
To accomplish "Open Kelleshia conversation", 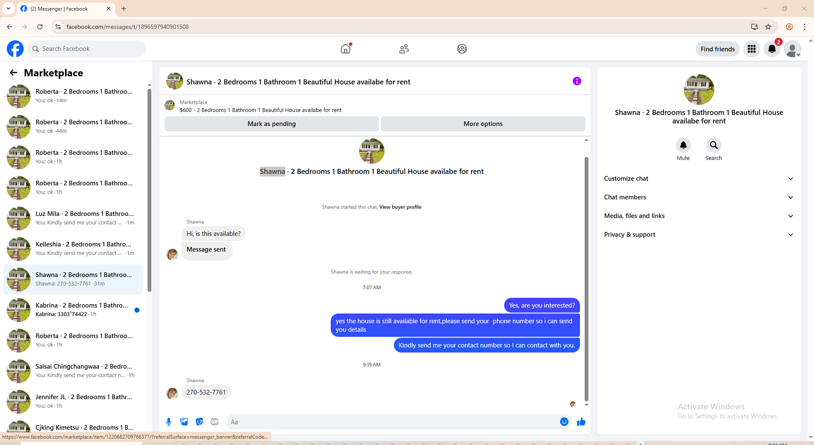I will pos(73,249).
